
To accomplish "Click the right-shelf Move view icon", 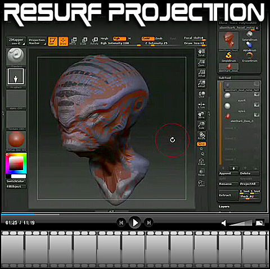I will [x=201, y=115].
